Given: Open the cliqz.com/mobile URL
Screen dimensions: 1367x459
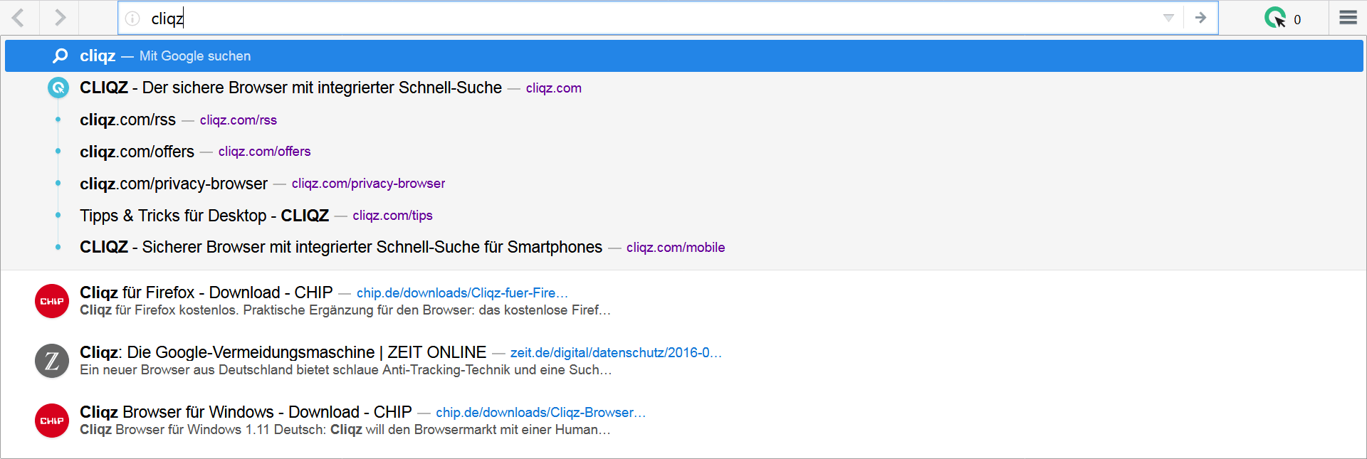Looking at the screenshot, I should [676, 248].
